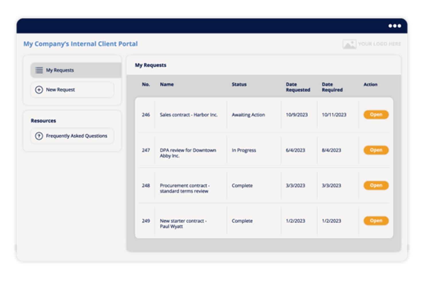424x283 pixels.
Task: Click the Date Required column header
Action: click(332, 87)
